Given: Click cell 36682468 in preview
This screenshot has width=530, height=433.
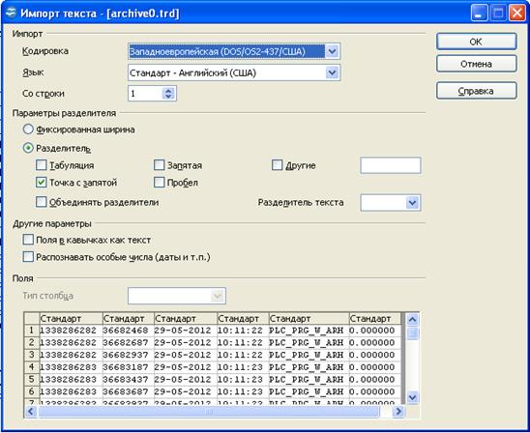Looking at the screenshot, I should point(128,331).
